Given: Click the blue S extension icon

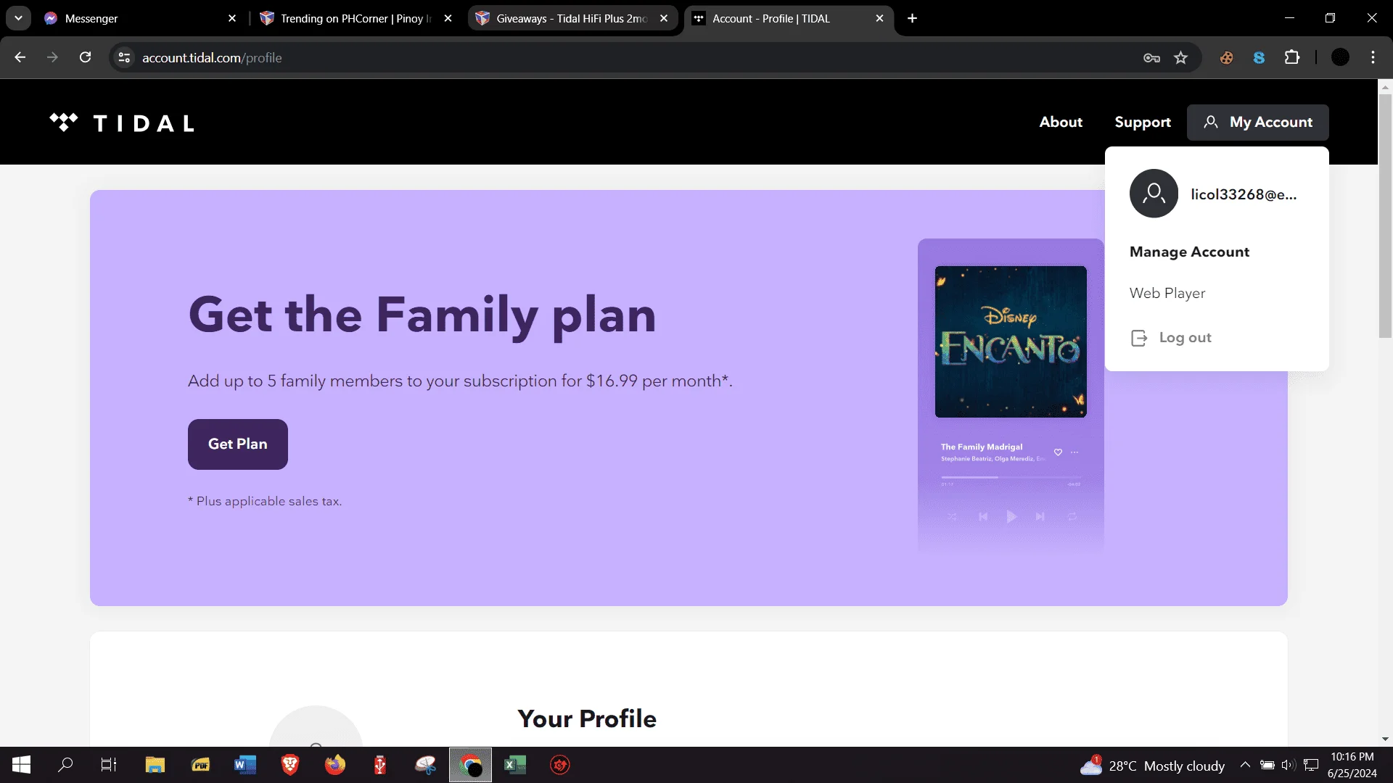Looking at the screenshot, I should [1259, 57].
